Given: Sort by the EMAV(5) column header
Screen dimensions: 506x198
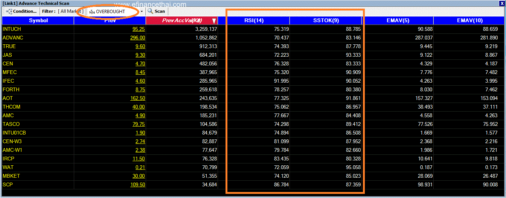Looking at the screenshot, I should point(398,20).
